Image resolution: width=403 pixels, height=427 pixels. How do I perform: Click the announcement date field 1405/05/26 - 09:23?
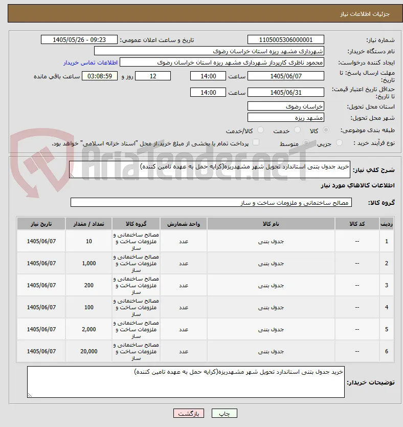(x=79, y=40)
